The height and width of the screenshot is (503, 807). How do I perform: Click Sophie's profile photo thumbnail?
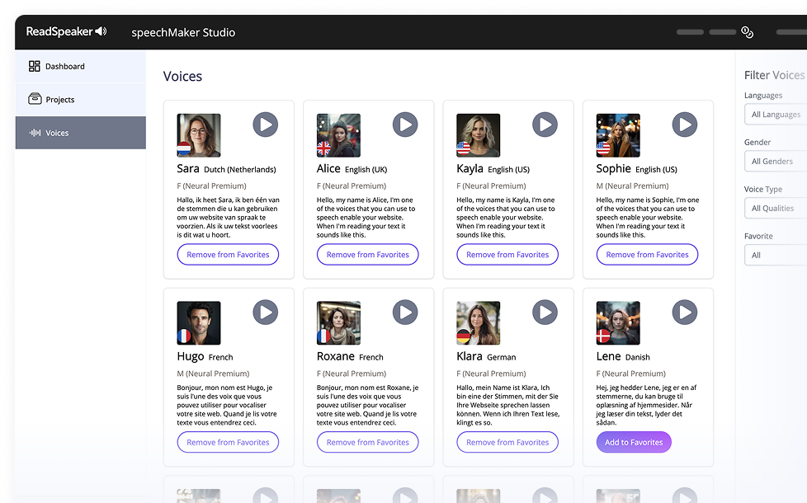[618, 135]
